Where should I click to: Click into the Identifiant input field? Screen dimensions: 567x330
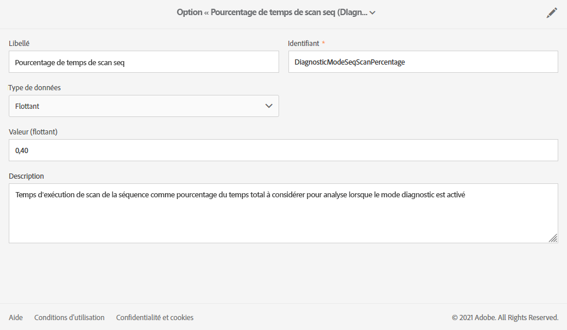point(423,62)
